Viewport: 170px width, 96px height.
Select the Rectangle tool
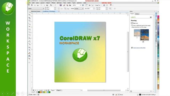click(29, 29)
